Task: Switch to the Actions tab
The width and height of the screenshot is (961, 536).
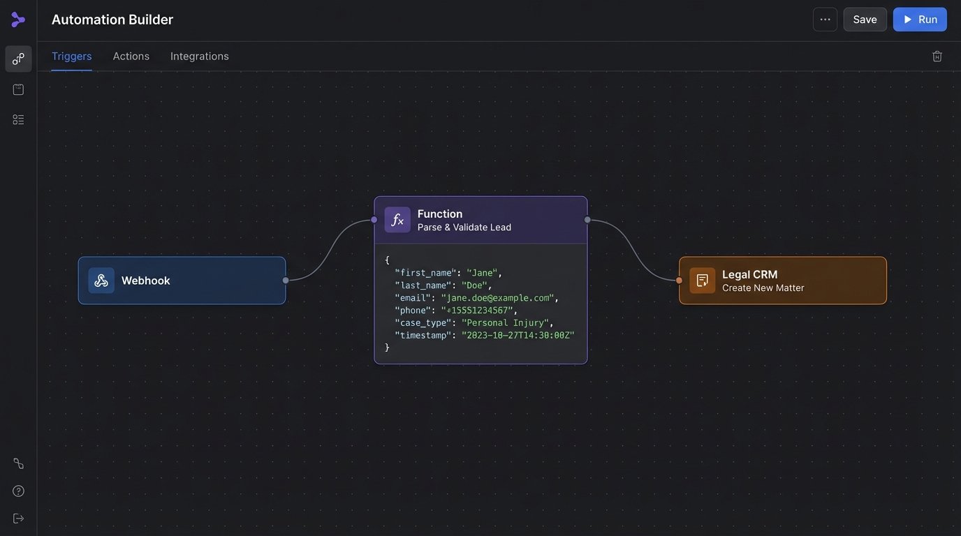Action: point(131,57)
